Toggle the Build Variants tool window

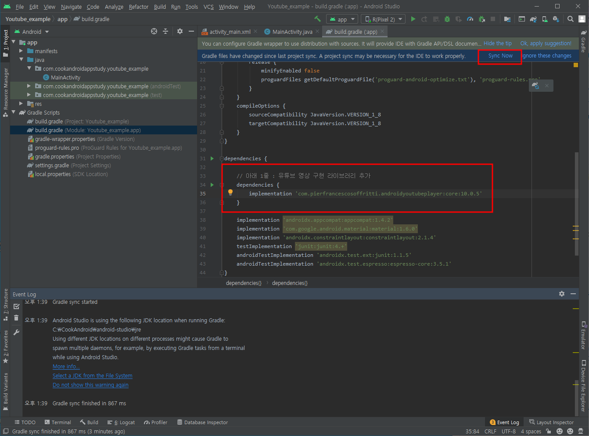coord(5,391)
